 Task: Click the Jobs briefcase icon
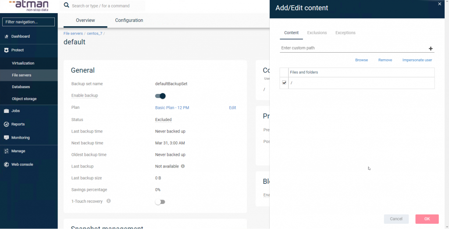click(7, 111)
